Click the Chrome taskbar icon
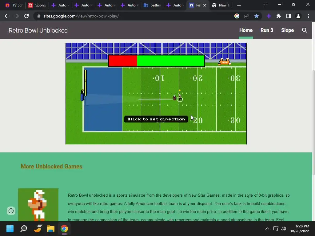 tap(64, 229)
